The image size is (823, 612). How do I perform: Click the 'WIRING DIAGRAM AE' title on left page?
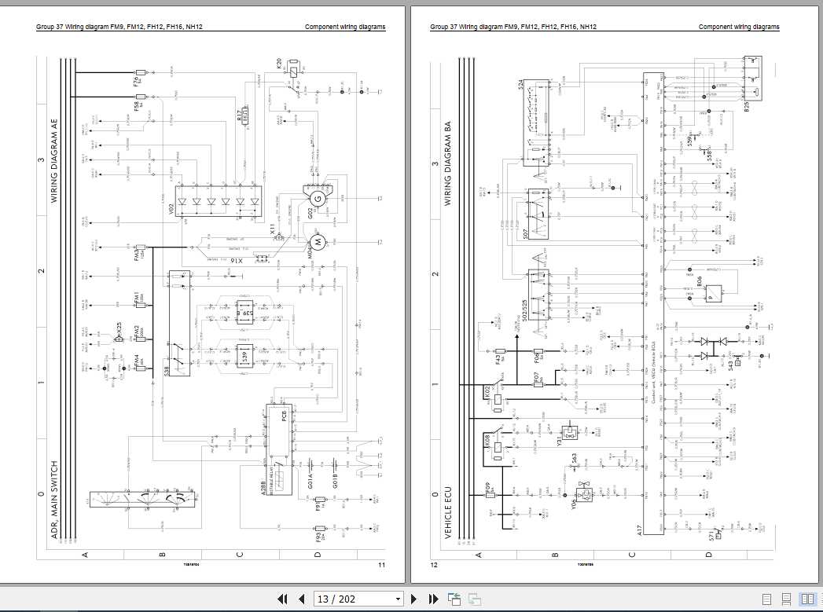54,160
